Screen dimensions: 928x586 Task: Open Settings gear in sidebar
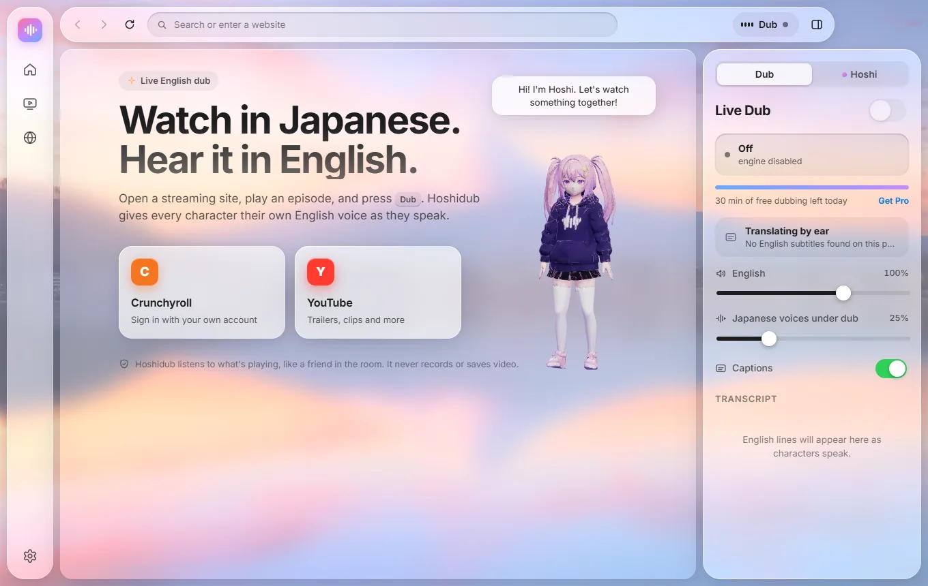click(x=30, y=556)
